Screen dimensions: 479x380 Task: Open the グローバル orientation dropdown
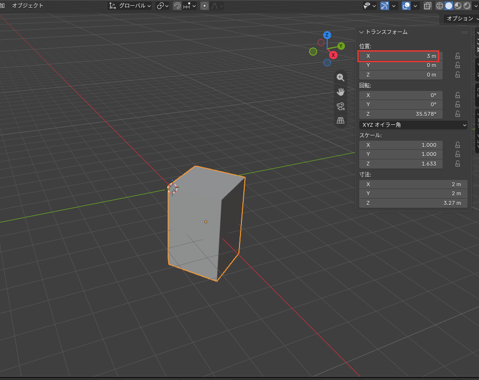point(130,6)
